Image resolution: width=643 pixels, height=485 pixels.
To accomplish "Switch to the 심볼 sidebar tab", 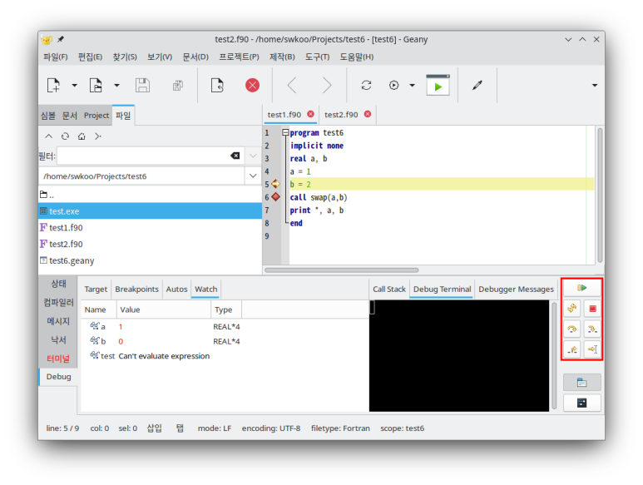I will pyautogui.click(x=48, y=116).
